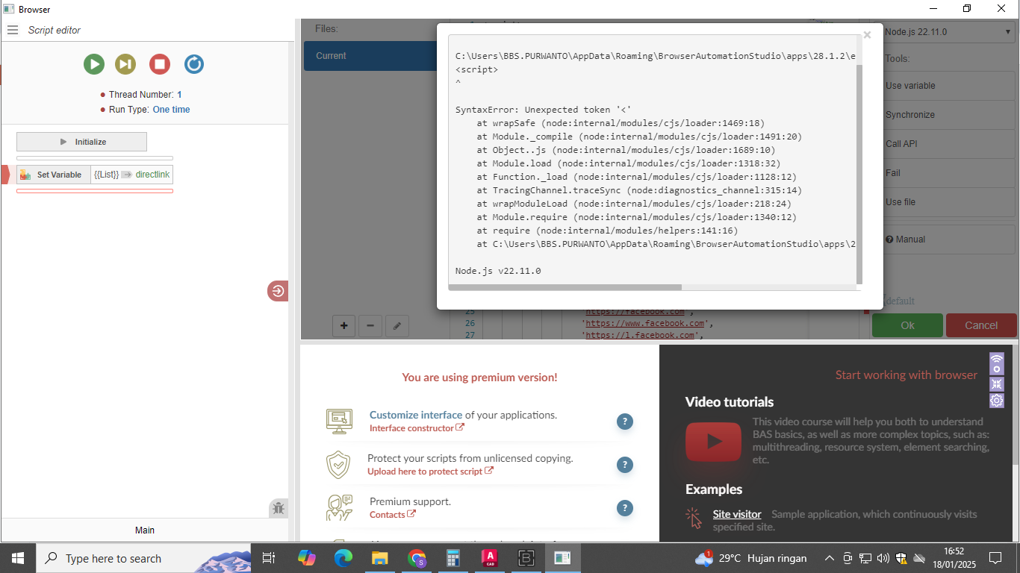Stop the script with red stop button
The height and width of the screenshot is (573, 1020).
click(160, 64)
